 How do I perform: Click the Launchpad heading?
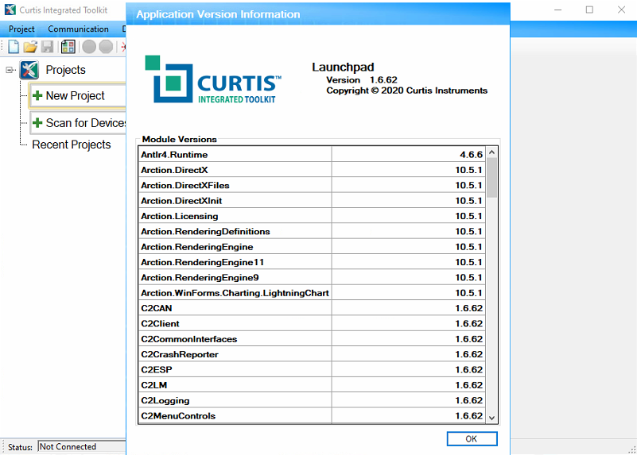pyautogui.click(x=343, y=67)
